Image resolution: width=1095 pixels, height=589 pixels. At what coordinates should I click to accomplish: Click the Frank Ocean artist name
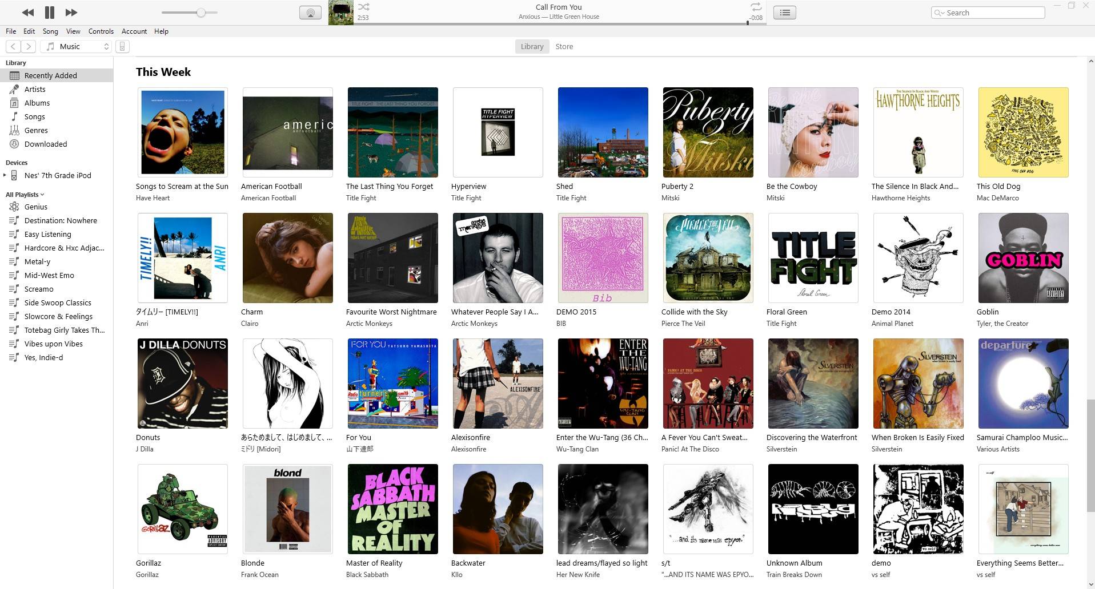[x=259, y=575]
